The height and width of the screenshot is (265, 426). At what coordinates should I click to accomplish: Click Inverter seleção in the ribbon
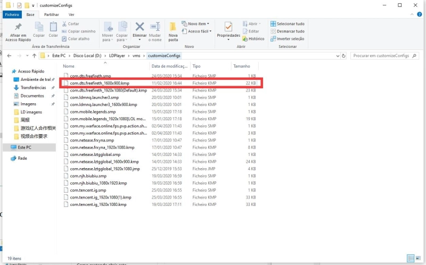(288, 38)
